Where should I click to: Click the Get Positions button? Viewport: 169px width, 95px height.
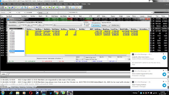pos(96,25)
